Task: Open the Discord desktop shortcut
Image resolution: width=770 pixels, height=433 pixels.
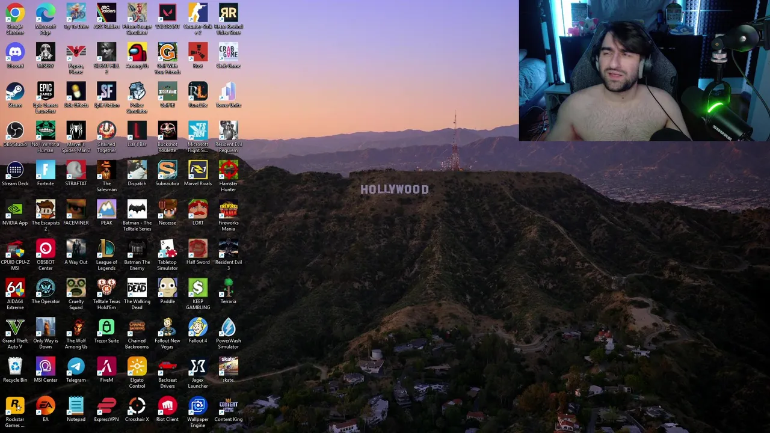Action: tap(15, 52)
